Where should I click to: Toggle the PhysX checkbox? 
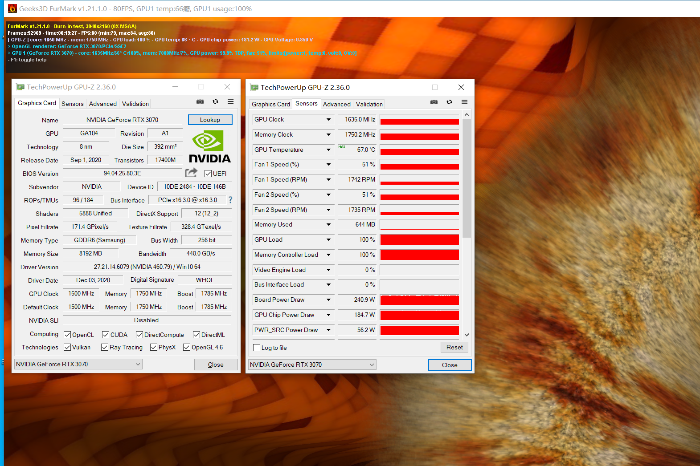[x=154, y=347]
